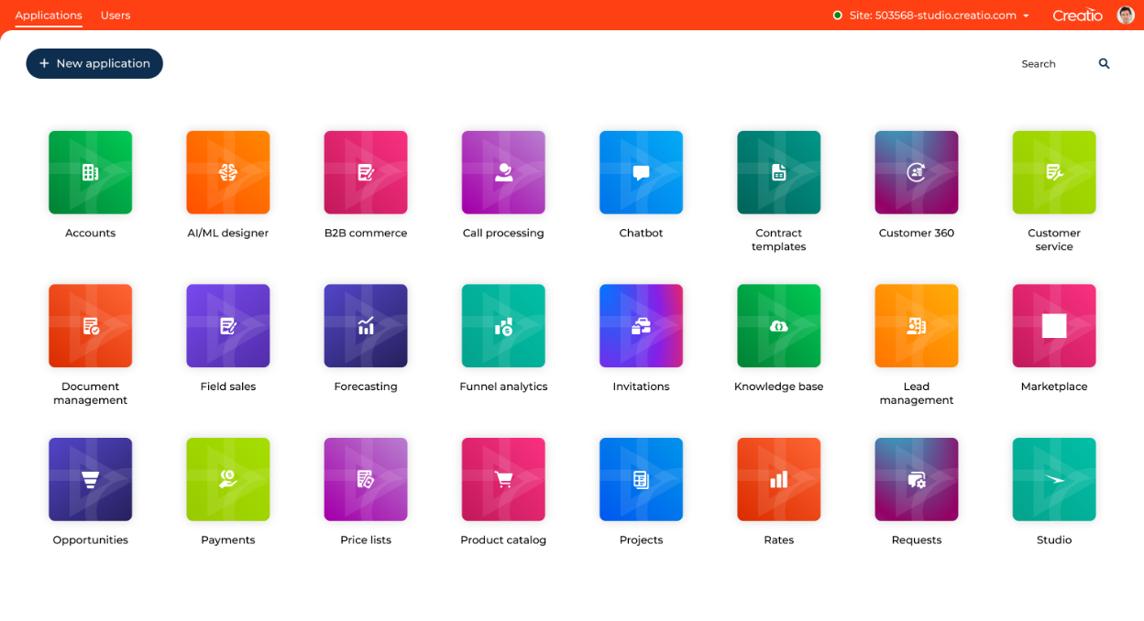Screen dimensions: 1144x621
Task: Select the Knowledge base application
Action: (x=778, y=325)
